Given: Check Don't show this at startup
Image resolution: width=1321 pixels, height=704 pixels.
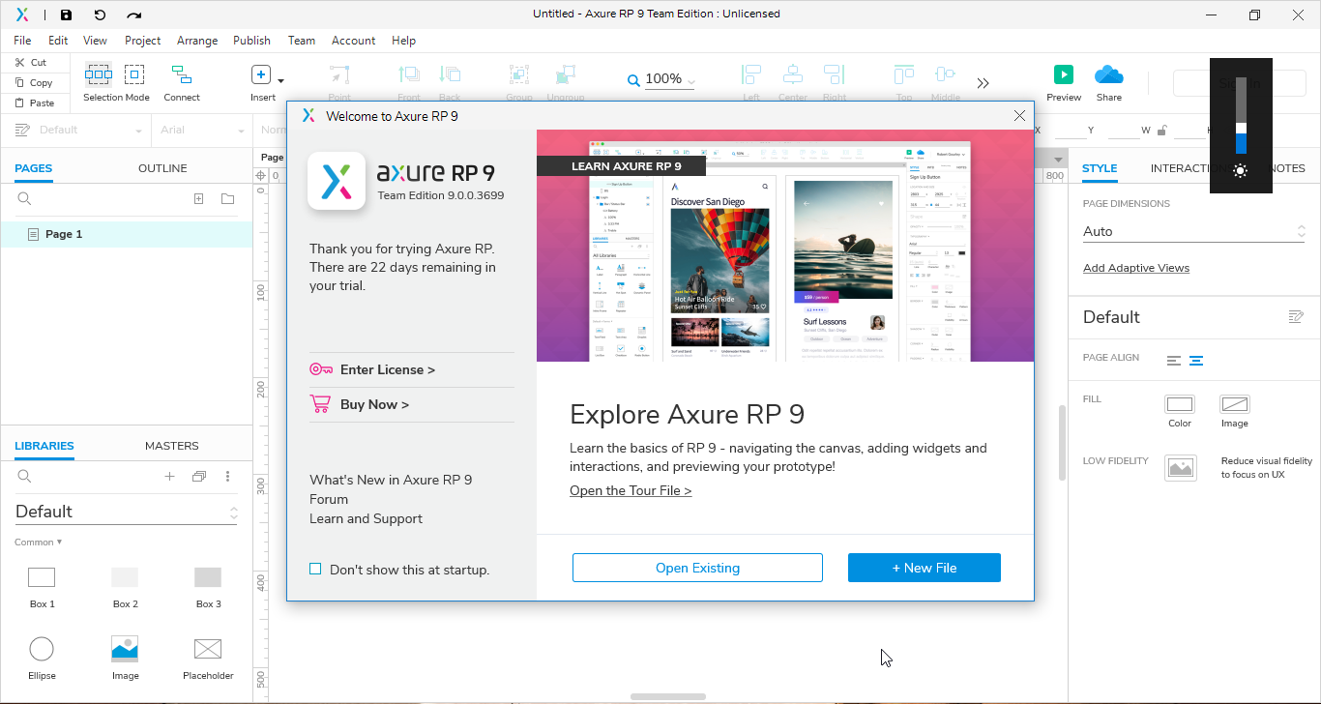Looking at the screenshot, I should (315, 570).
